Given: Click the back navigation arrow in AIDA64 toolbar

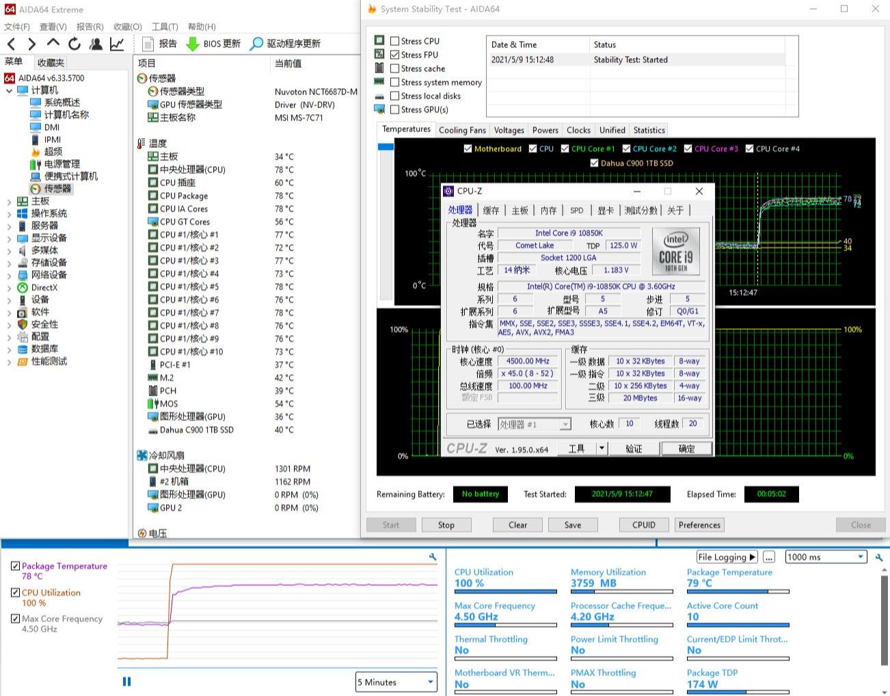Looking at the screenshot, I should [x=12, y=44].
